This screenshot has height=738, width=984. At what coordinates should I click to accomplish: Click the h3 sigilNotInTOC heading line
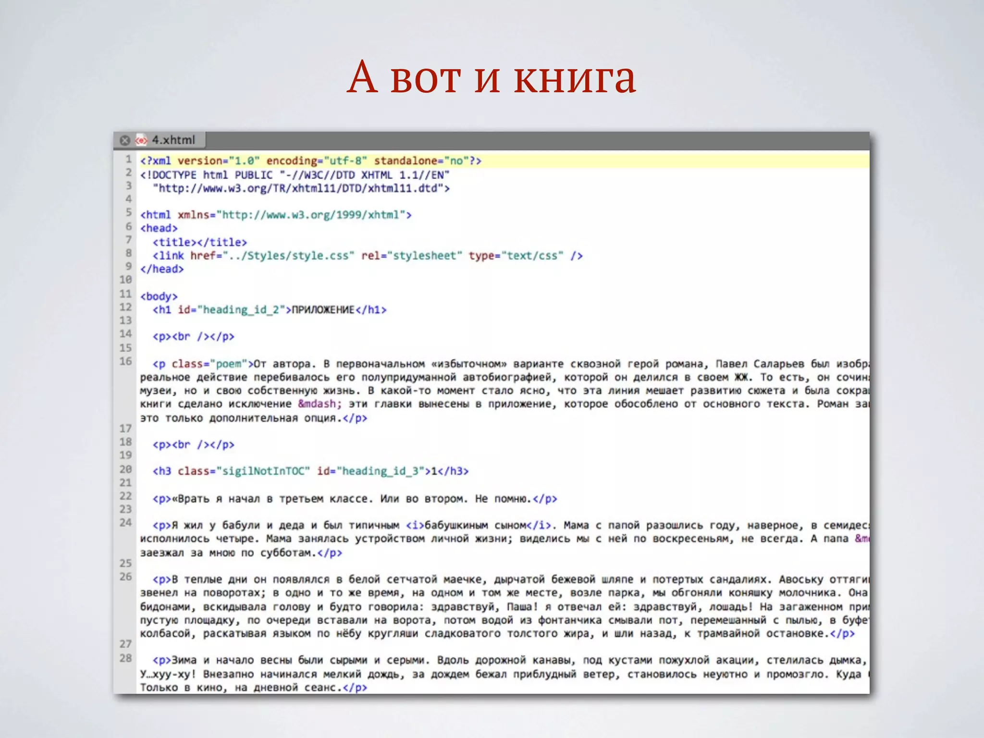(x=310, y=471)
